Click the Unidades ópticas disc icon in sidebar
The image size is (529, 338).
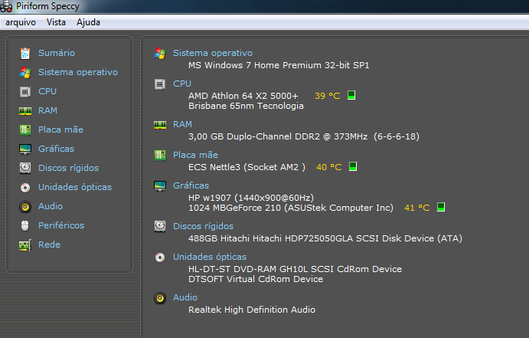[x=25, y=187]
